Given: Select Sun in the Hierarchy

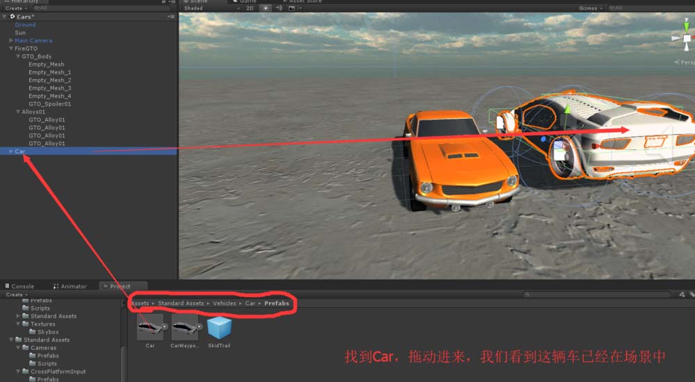Looking at the screenshot, I should (x=20, y=33).
